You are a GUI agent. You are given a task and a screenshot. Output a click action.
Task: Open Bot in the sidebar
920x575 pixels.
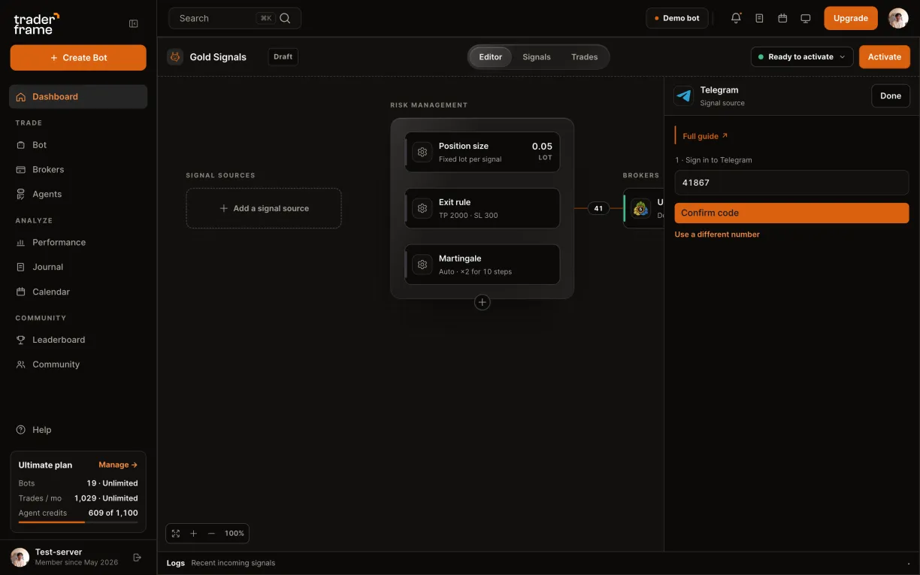click(x=78, y=145)
